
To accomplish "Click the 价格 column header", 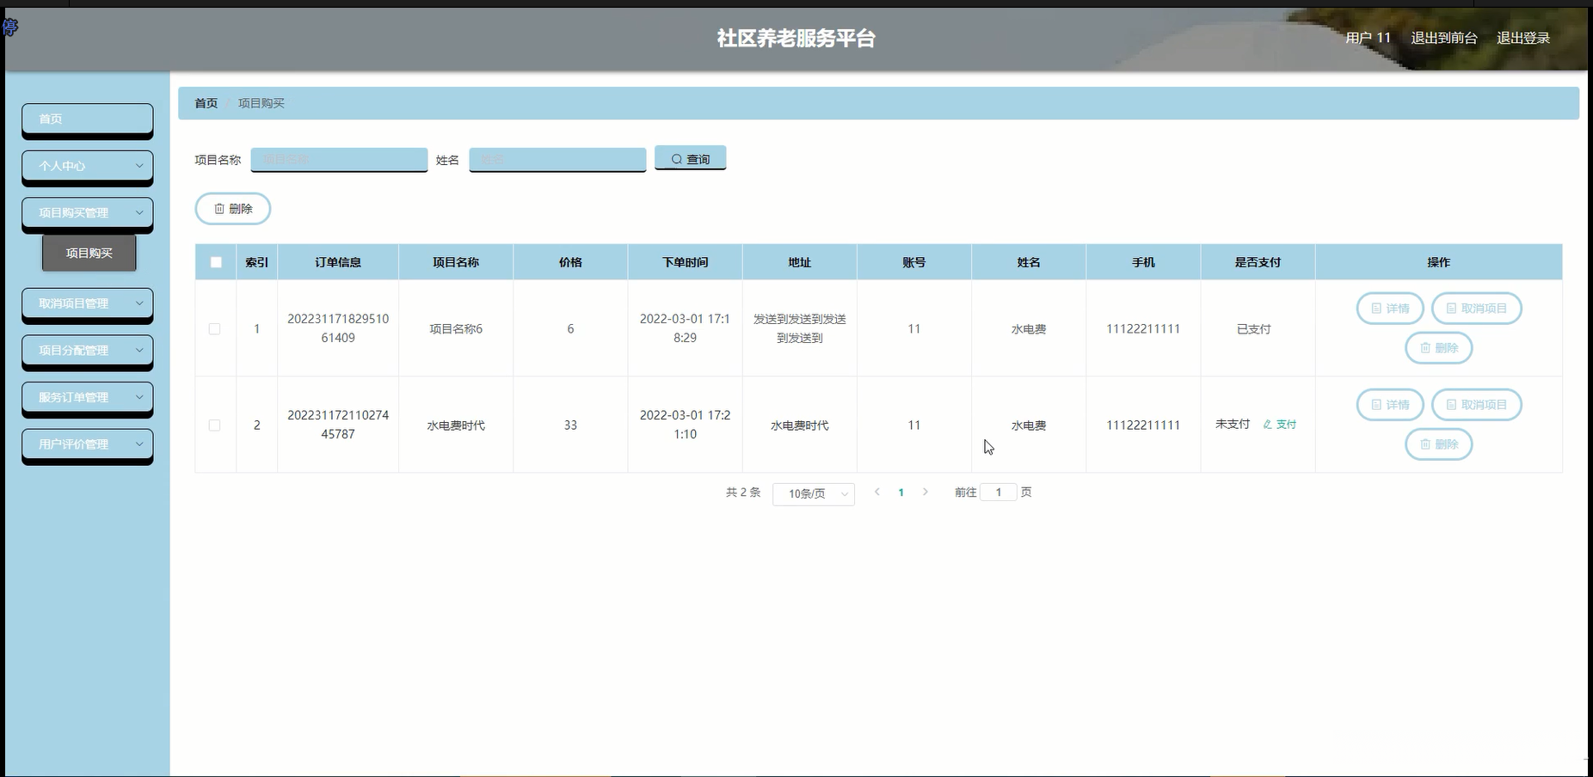I will pyautogui.click(x=570, y=262).
